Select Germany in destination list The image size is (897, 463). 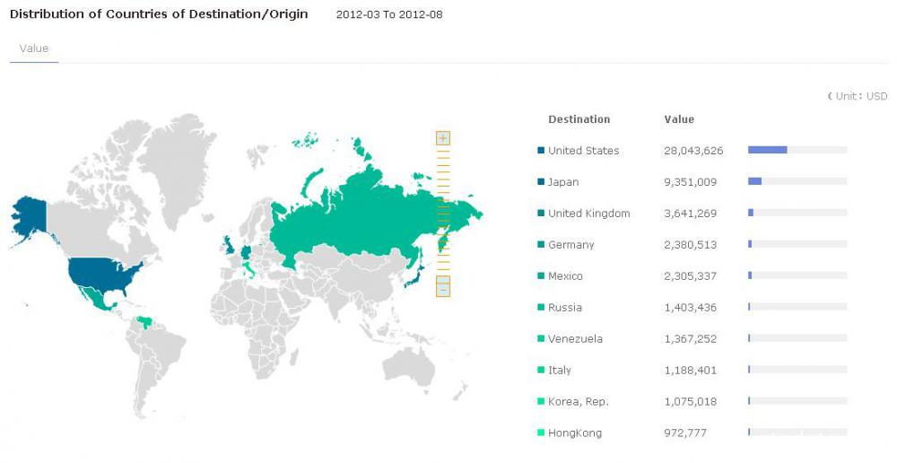(x=570, y=245)
